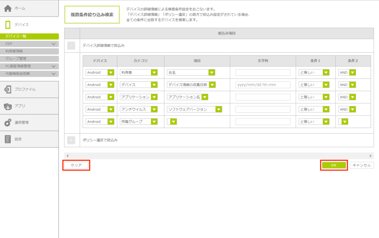379x238 pixels.
Task: Open the 利用者 category dropdown
Action: pos(154,72)
